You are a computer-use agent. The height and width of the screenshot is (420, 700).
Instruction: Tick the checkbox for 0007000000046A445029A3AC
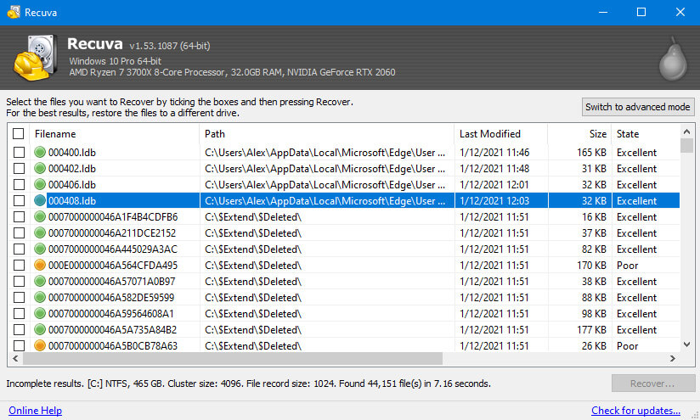pyautogui.click(x=19, y=249)
